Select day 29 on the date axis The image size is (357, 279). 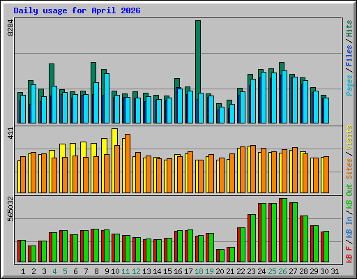(314, 271)
